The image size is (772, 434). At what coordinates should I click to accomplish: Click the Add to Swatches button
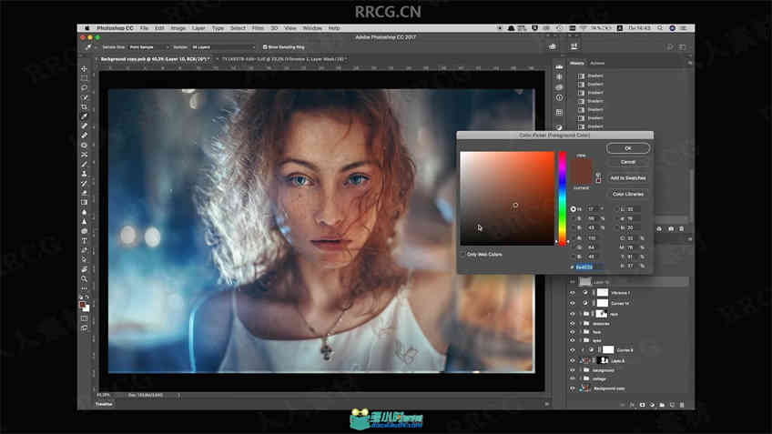tap(628, 177)
